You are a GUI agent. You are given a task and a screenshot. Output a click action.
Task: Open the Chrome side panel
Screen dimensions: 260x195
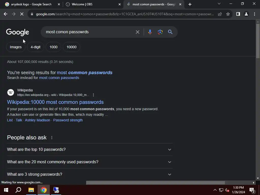click(238, 14)
